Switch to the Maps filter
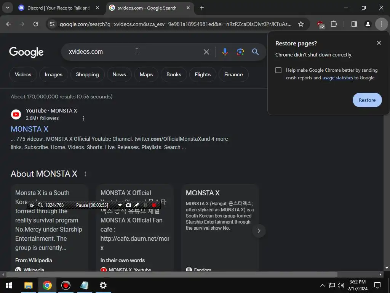This screenshot has width=390, height=293. 146,74
